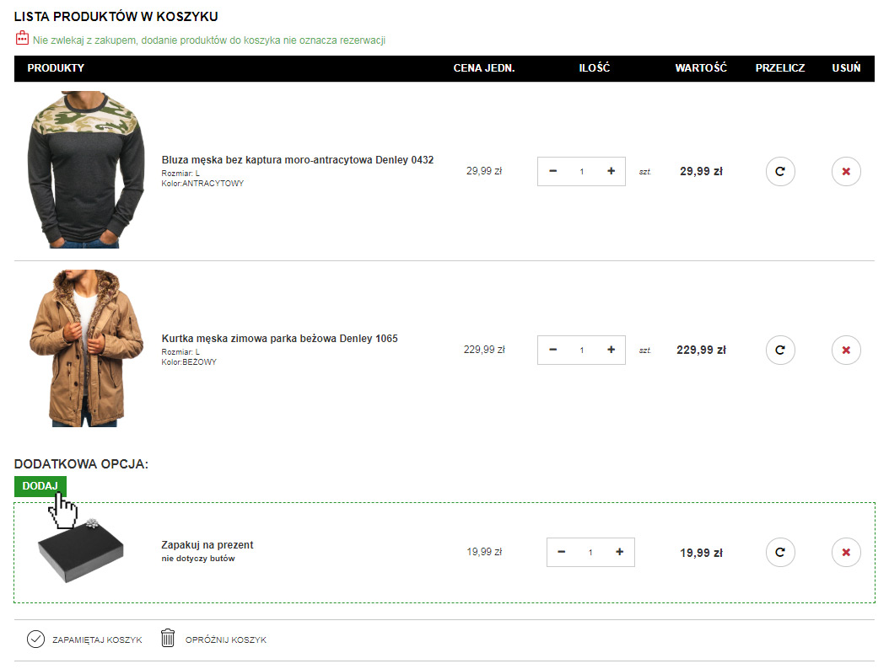889x669 pixels.
Task: Remove the Kurtka męska parka from cart
Action: coord(846,350)
